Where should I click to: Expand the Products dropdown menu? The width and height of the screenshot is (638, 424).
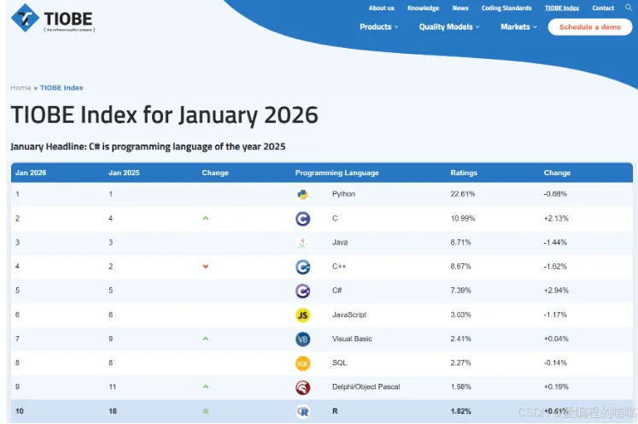(x=379, y=26)
